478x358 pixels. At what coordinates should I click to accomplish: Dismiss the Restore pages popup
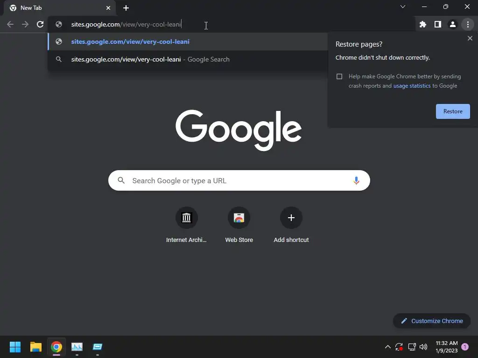[470, 38]
